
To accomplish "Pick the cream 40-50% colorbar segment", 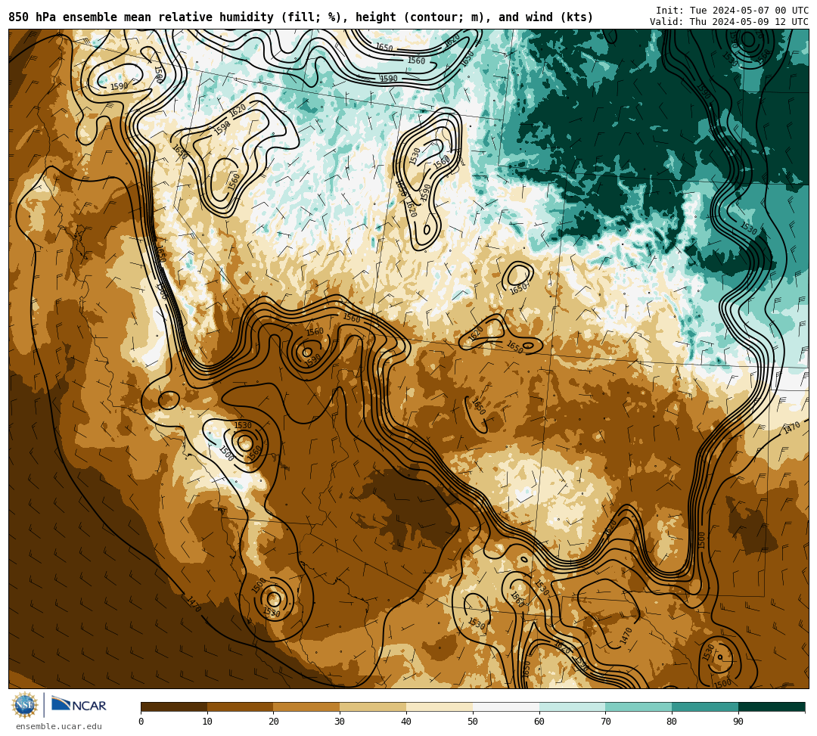I will click(x=440, y=706).
